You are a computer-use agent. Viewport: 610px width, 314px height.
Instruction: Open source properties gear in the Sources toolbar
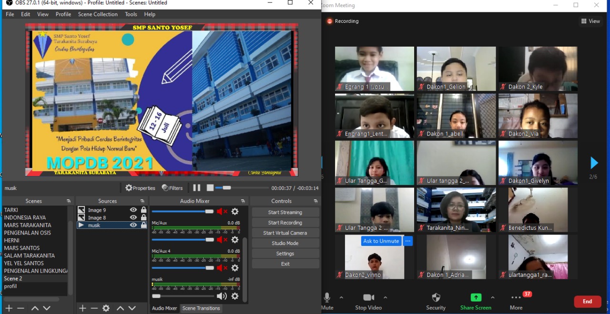106,308
